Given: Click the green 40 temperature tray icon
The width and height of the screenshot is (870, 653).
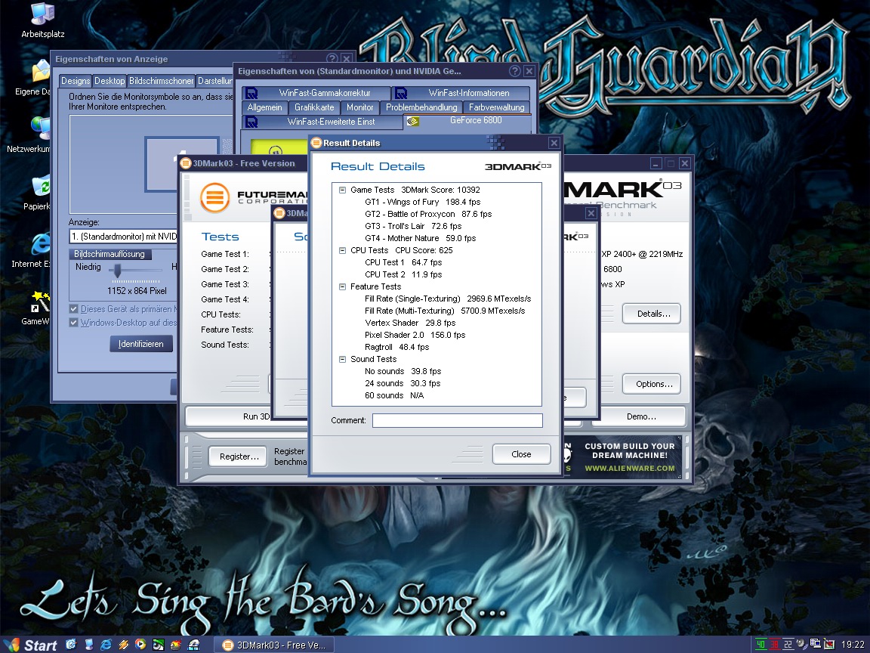Looking at the screenshot, I should [x=760, y=645].
